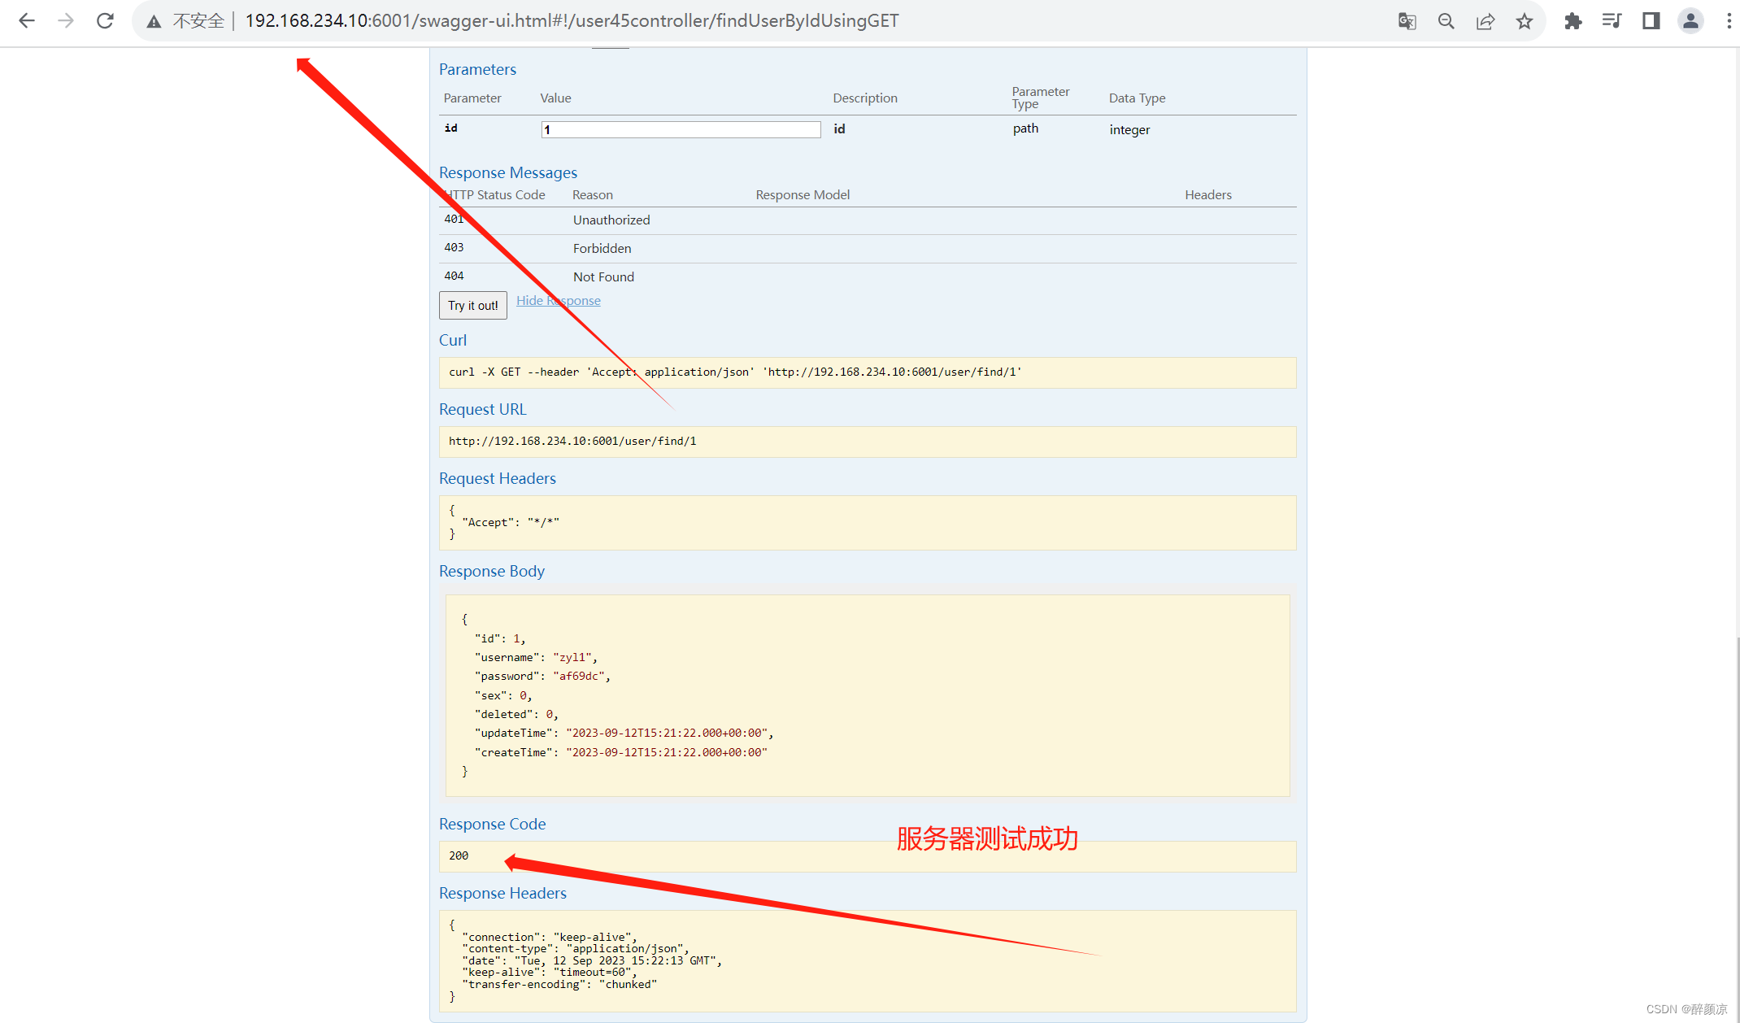Click the password af69dc value

579,677
